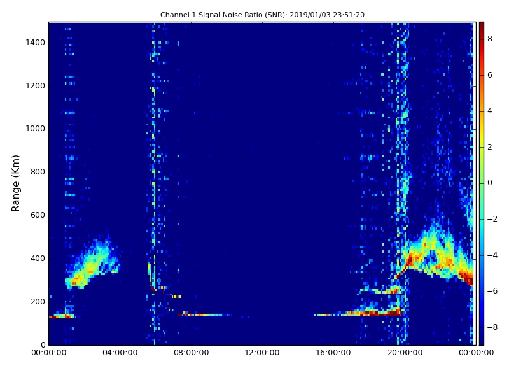The width and height of the screenshot is (509, 382).
Task: Click the 600 range tick label
Action: pos(38,215)
